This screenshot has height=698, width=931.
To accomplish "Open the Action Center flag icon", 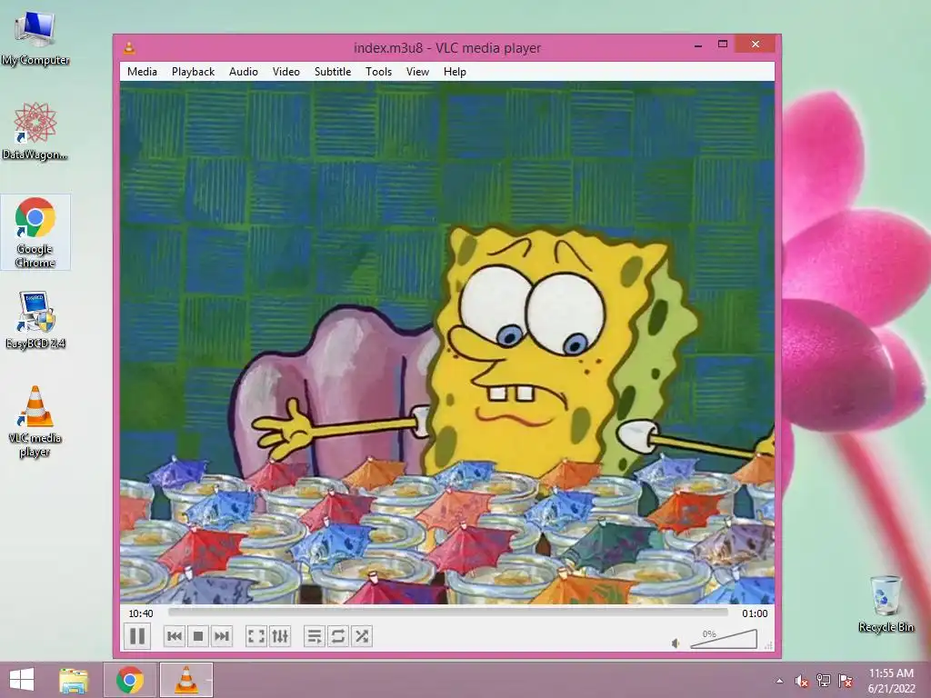I will (846, 681).
